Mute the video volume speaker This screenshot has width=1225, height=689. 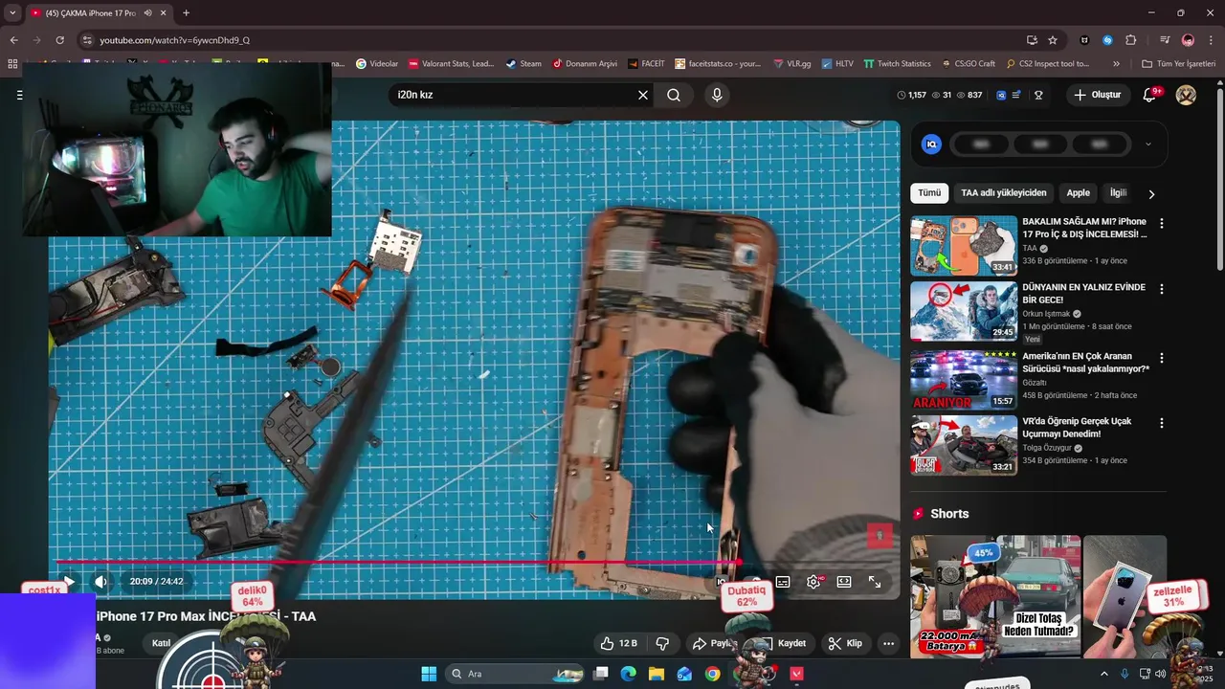pos(100,581)
